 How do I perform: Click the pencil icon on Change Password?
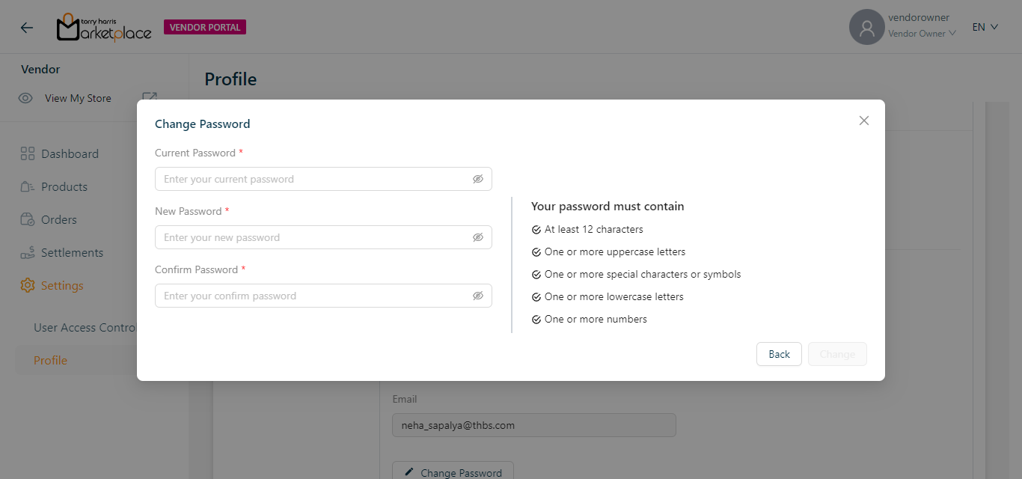coord(409,472)
